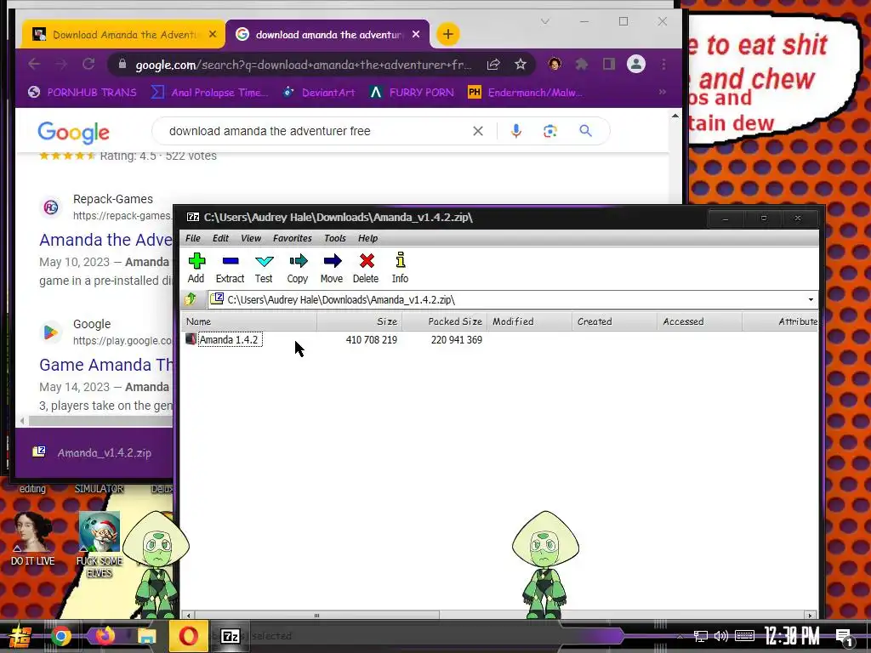Screen dimensions: 871x653
Task: Open the Chrome profile avatar
Action: click(636, 65)
